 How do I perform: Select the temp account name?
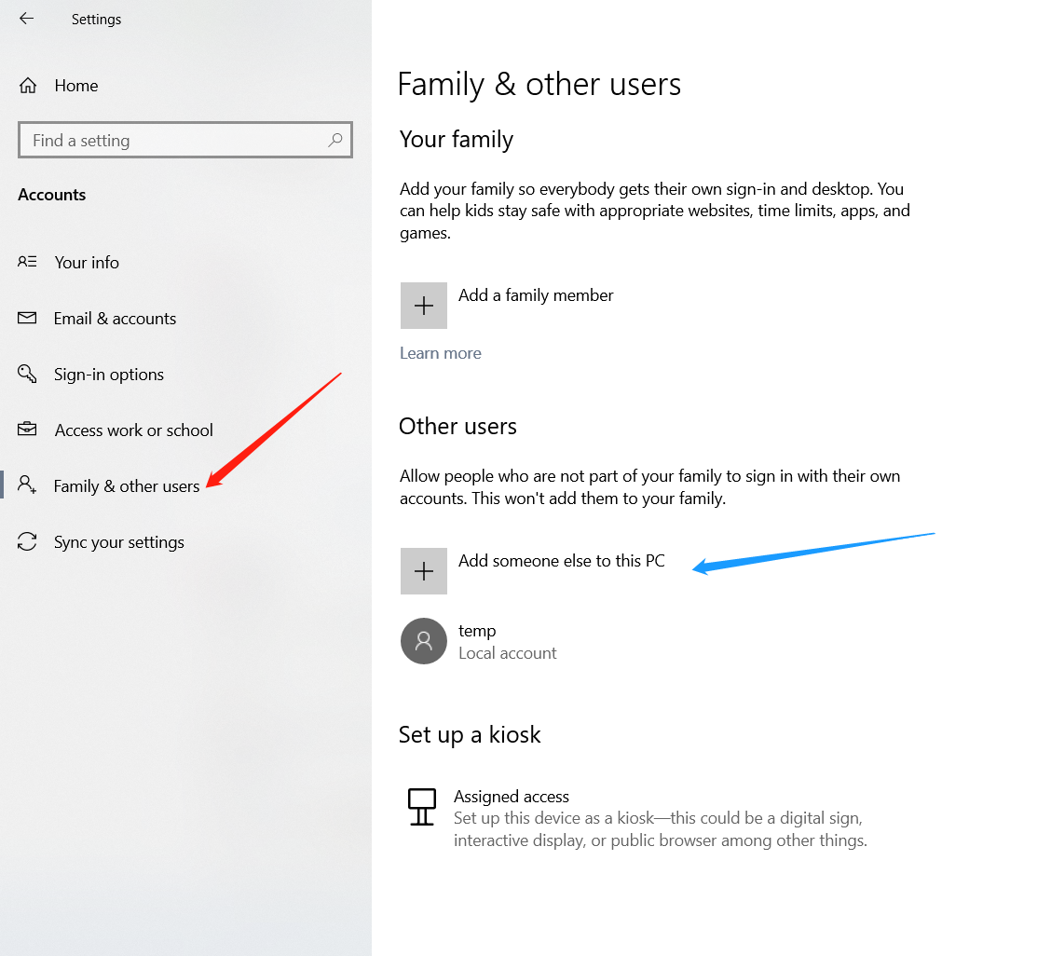[476, 631]
